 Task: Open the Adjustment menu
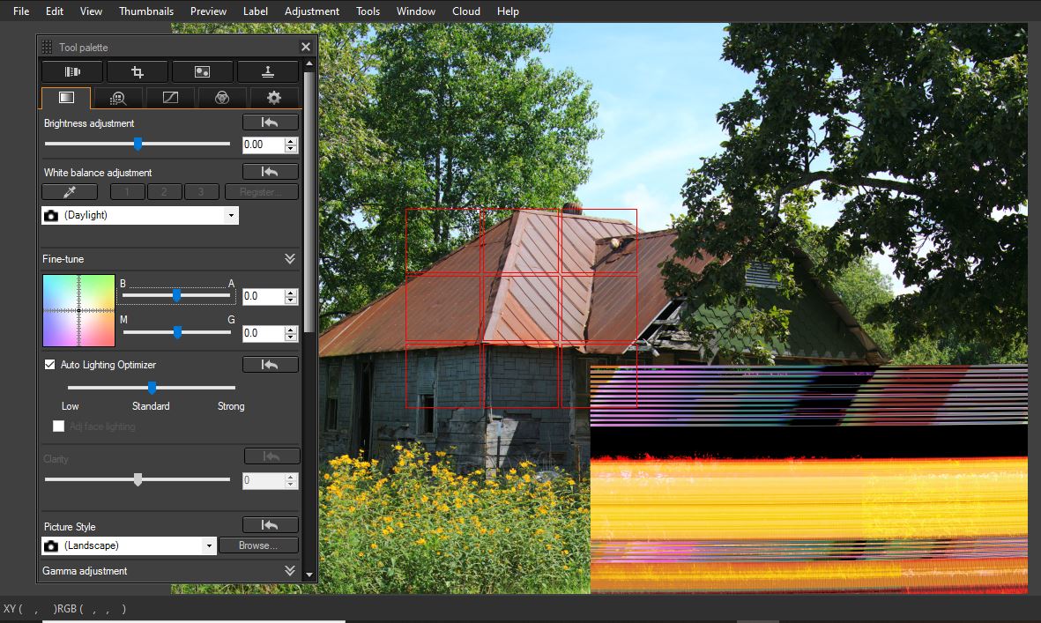pos(311,11)
